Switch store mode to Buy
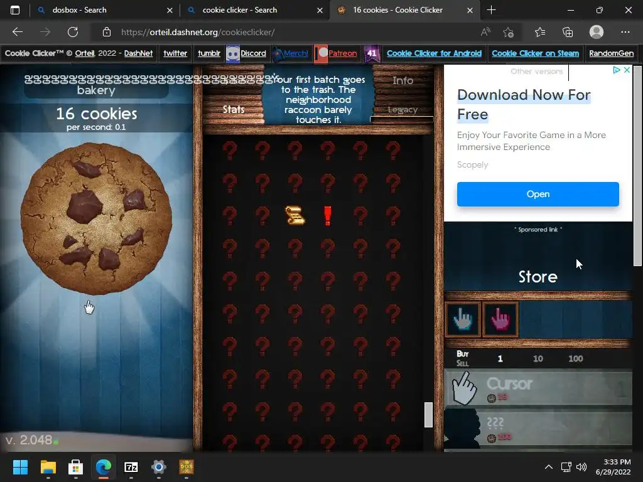This screenshot has width=643, height=482. (x=463, y=354)
